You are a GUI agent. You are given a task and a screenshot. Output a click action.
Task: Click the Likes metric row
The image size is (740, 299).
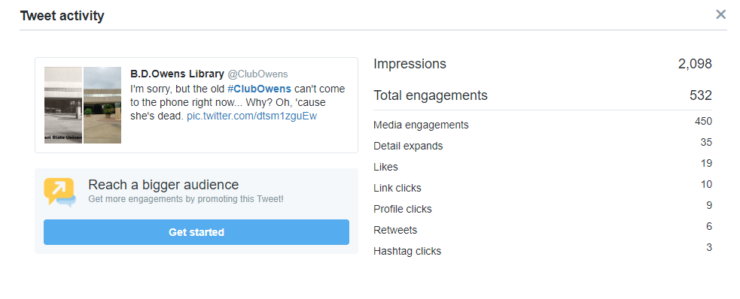[x=543, y=167]
